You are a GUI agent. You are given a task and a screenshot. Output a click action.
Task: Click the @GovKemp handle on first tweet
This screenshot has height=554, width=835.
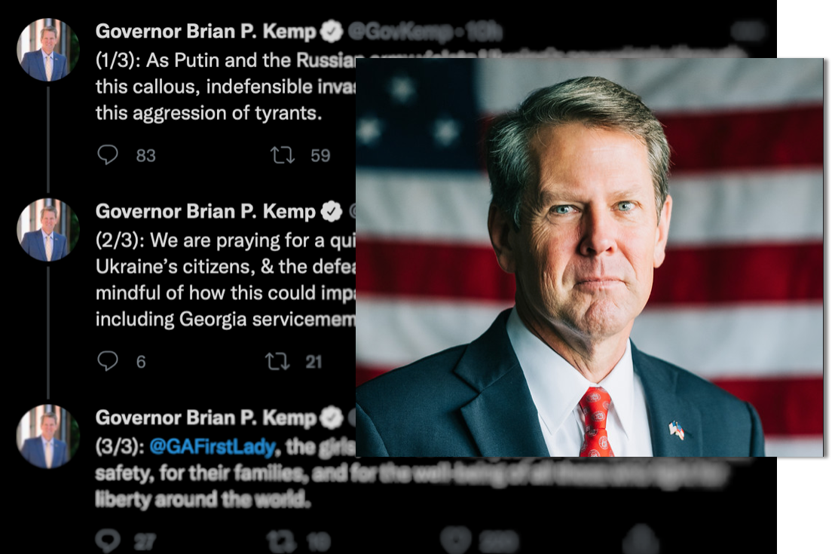coord(400,32)
